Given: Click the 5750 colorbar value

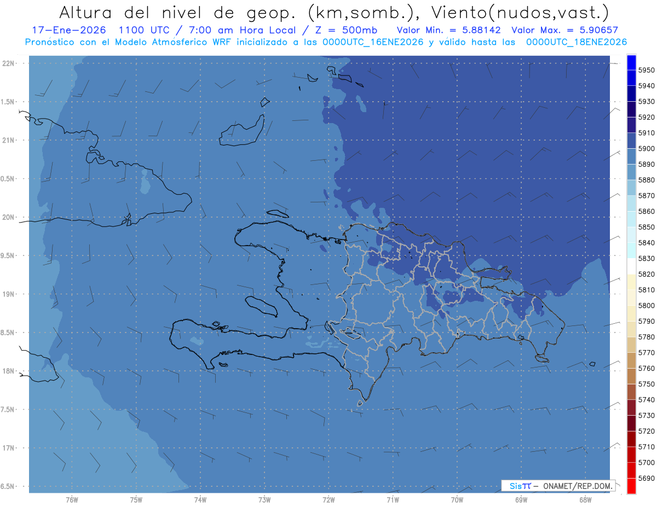Looking at the screenshot, I should point(647,384).
